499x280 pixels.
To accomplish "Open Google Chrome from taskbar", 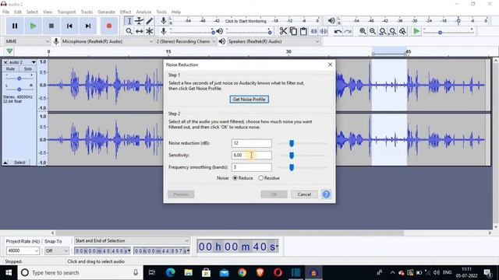I will (x=242, y=273).
